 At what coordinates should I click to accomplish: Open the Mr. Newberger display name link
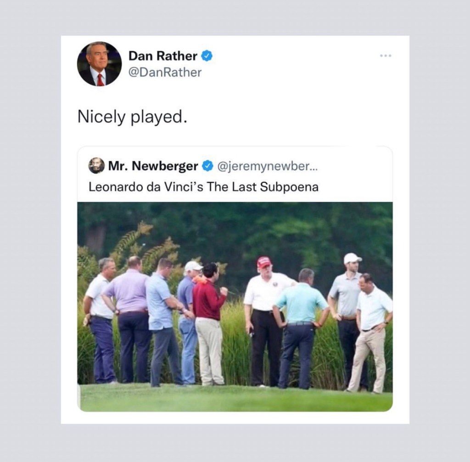coord(153,166)
